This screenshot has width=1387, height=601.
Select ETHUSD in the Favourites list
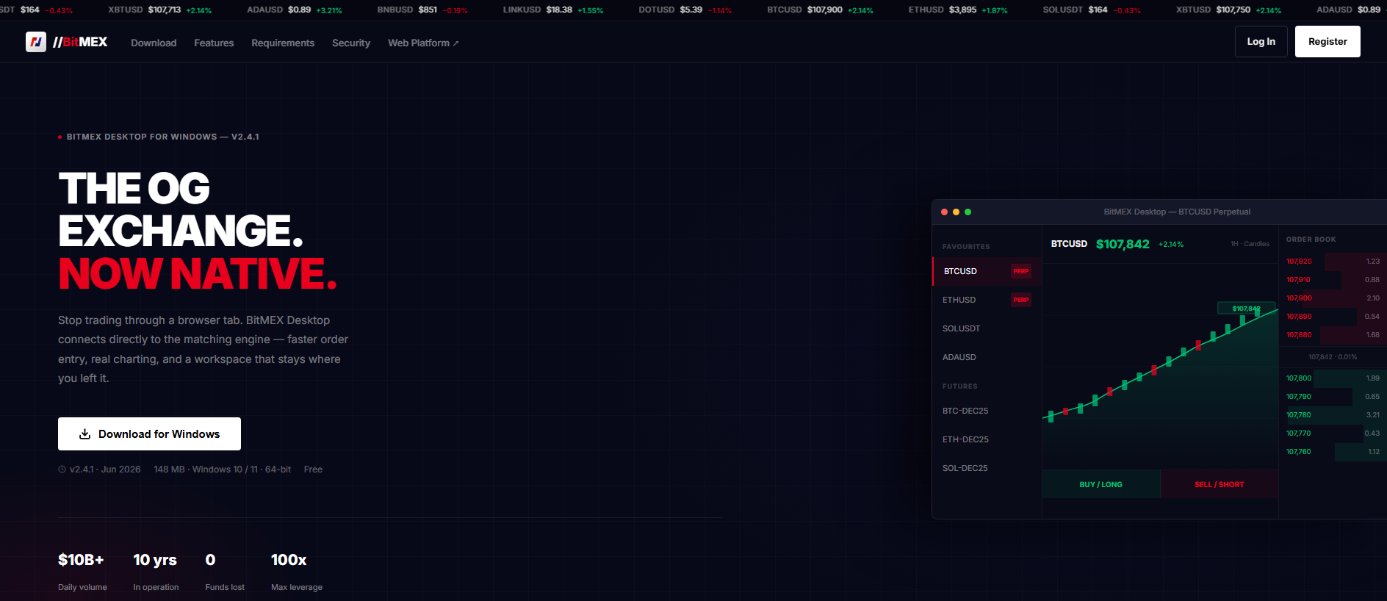[987, 300]
